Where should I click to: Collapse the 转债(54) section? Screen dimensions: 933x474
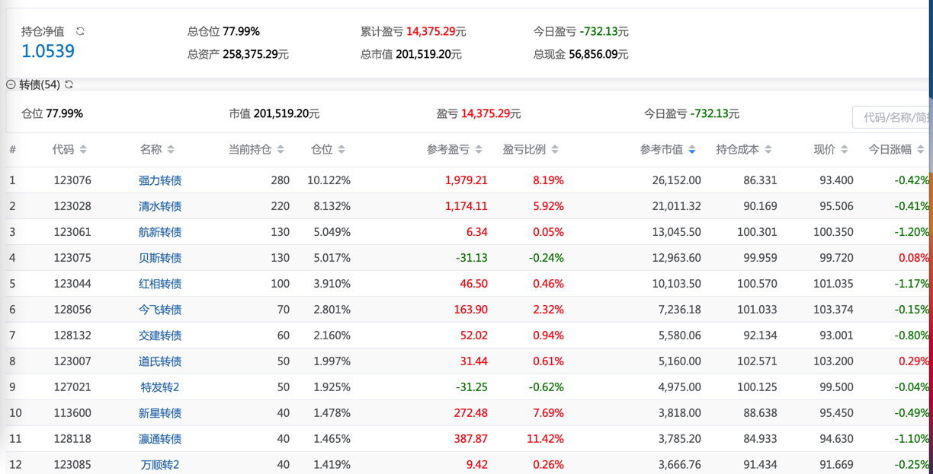click(x=11, y=84)
